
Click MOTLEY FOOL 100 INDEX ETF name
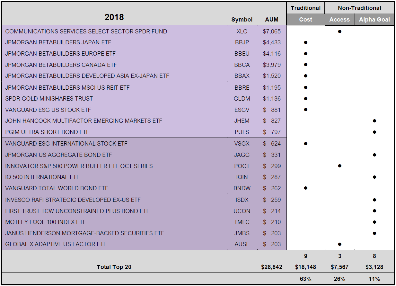point(46,222)
